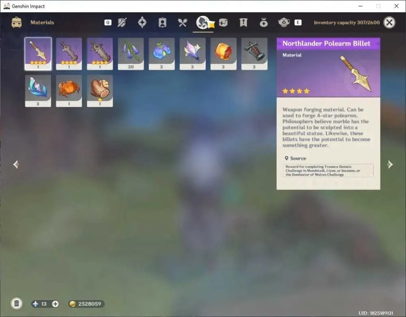
Task: Select the dark lantern-shaped item
Action: pyautogui.click(x=254, y=54)
